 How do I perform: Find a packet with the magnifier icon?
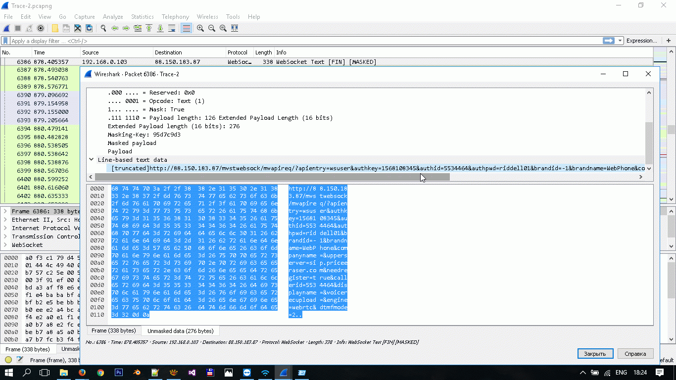pyautogui.click(x=103, y=28)
